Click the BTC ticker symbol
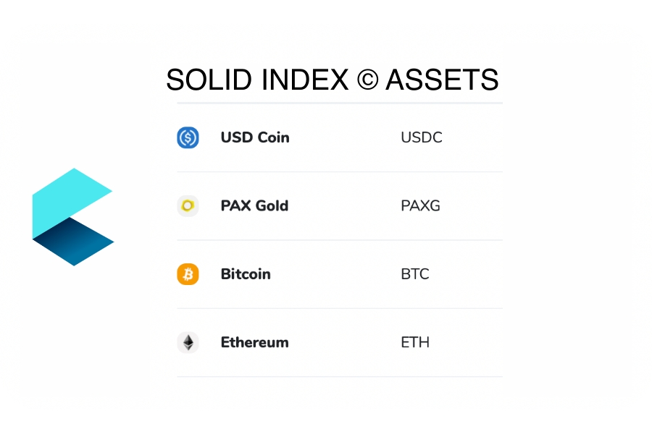 click(x=415, y=274)
